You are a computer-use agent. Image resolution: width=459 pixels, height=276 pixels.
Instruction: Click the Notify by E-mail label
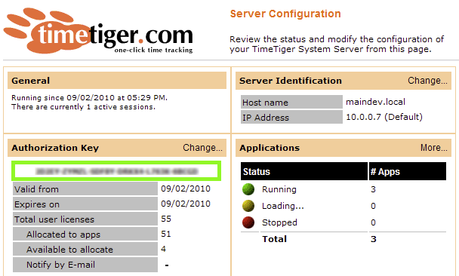85,265
